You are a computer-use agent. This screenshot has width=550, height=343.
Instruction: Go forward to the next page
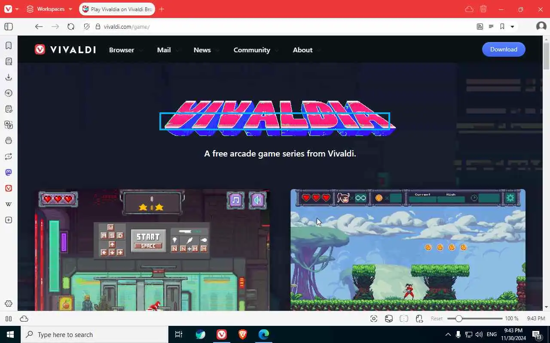55,27
